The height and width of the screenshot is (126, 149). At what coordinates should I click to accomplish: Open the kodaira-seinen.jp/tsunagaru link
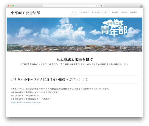[26, 102]
